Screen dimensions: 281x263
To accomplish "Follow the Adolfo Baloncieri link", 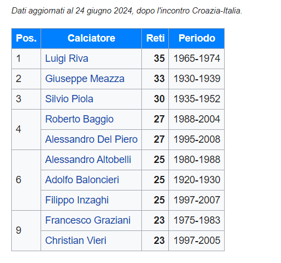I will click(82, 180).
